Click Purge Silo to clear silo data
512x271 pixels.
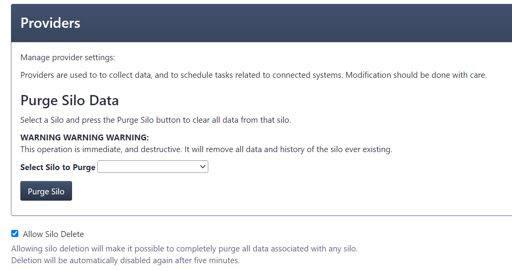click(46, 191)
